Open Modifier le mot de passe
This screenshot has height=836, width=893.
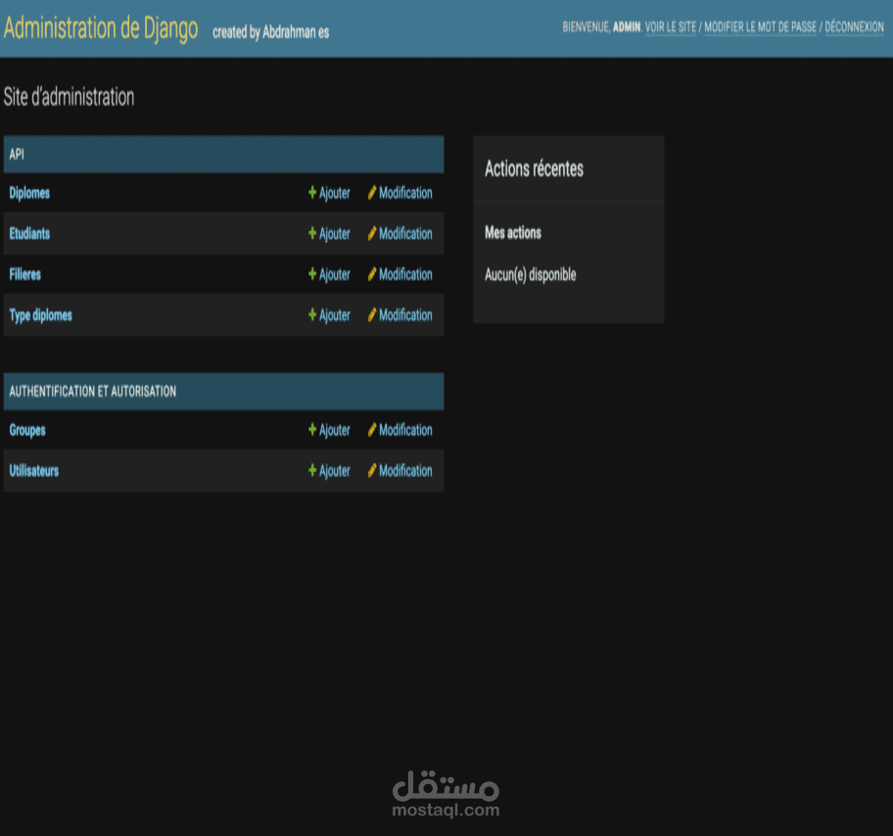click(x=760, y=26)
